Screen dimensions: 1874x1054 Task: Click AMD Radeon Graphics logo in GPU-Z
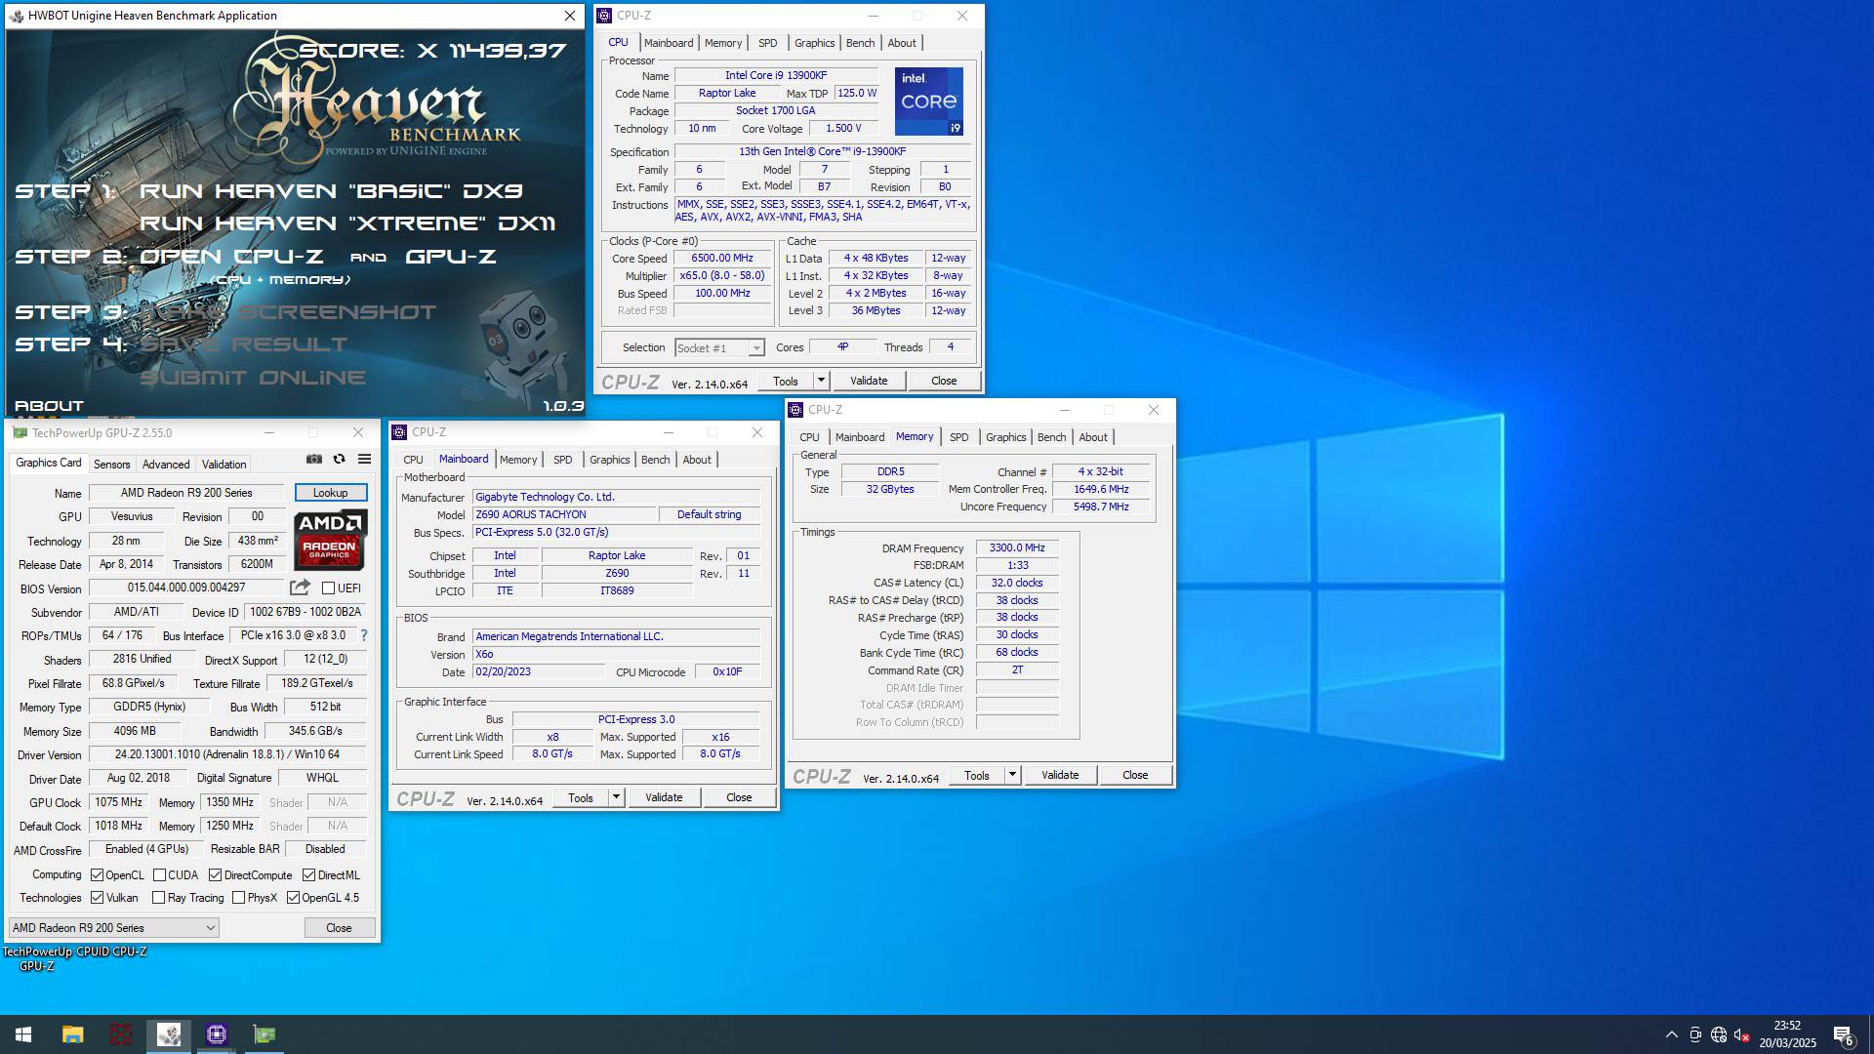click(330, 540)
